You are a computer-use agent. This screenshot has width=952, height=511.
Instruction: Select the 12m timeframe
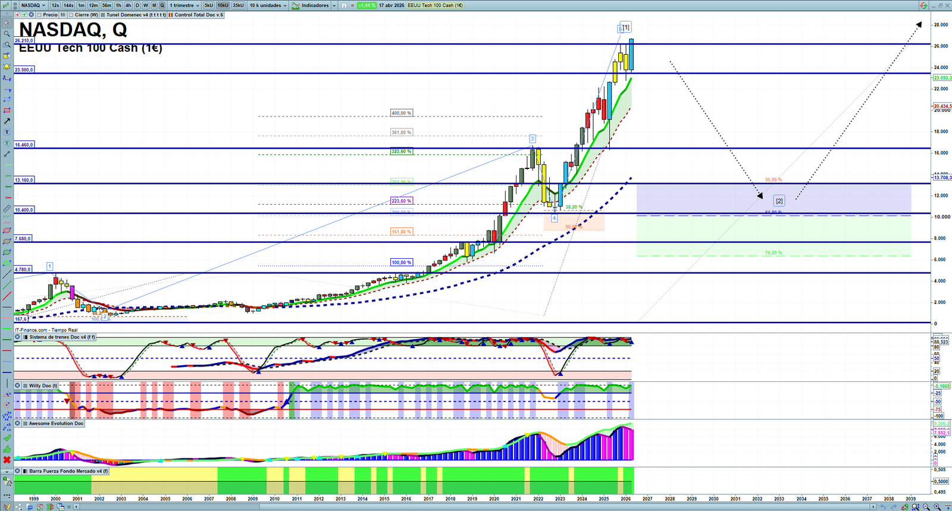(x=93, y=5)
